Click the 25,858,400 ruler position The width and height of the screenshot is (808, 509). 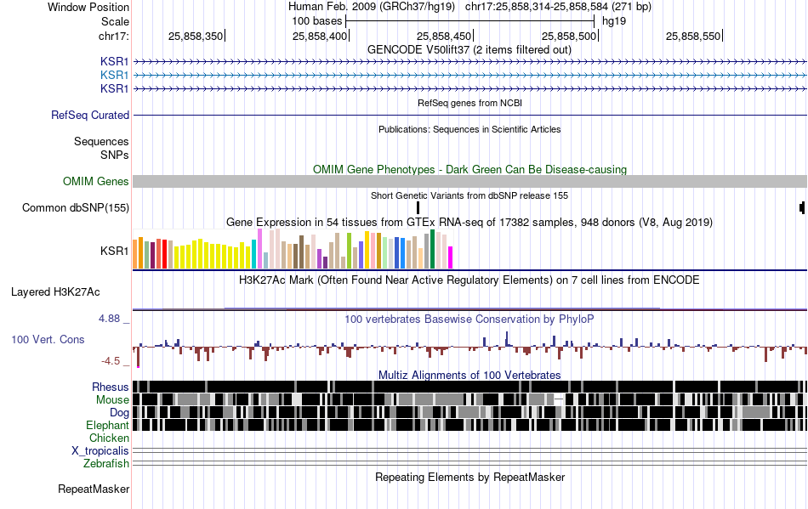pos(320,36)
